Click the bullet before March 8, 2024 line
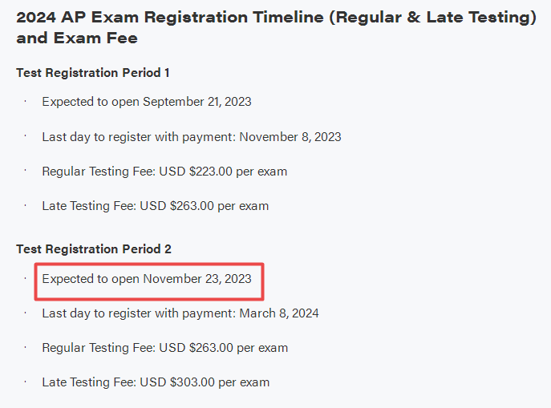 pos(26,312)
